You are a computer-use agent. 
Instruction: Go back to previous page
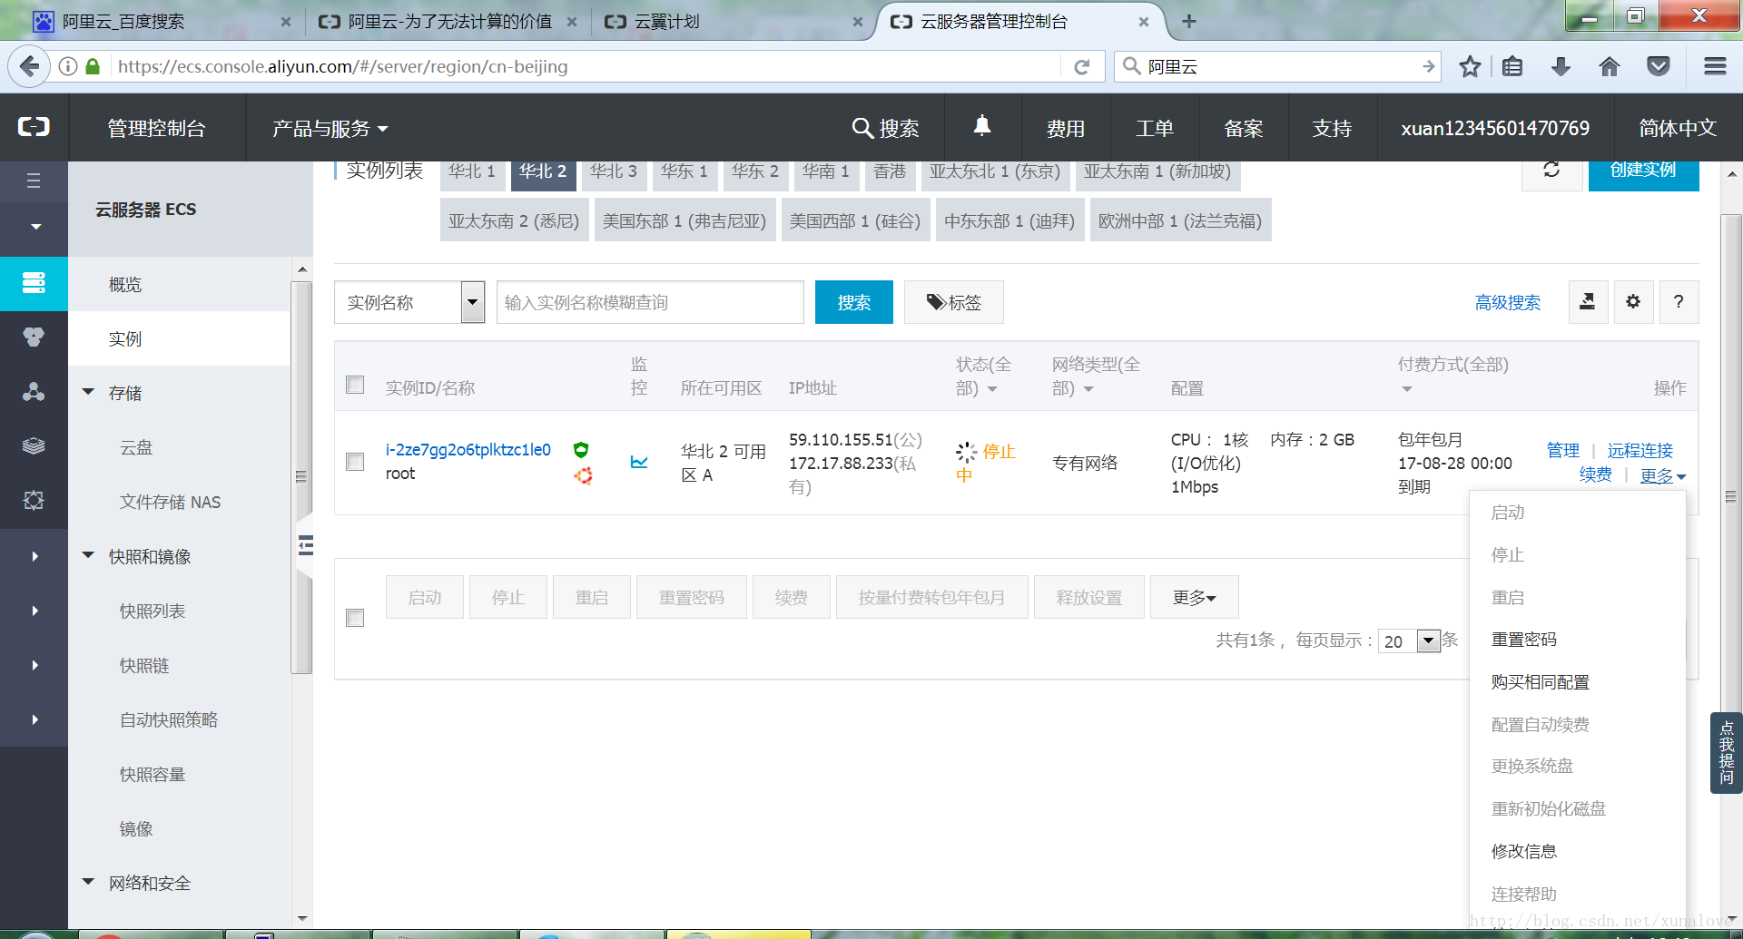[x=30, y=66]
